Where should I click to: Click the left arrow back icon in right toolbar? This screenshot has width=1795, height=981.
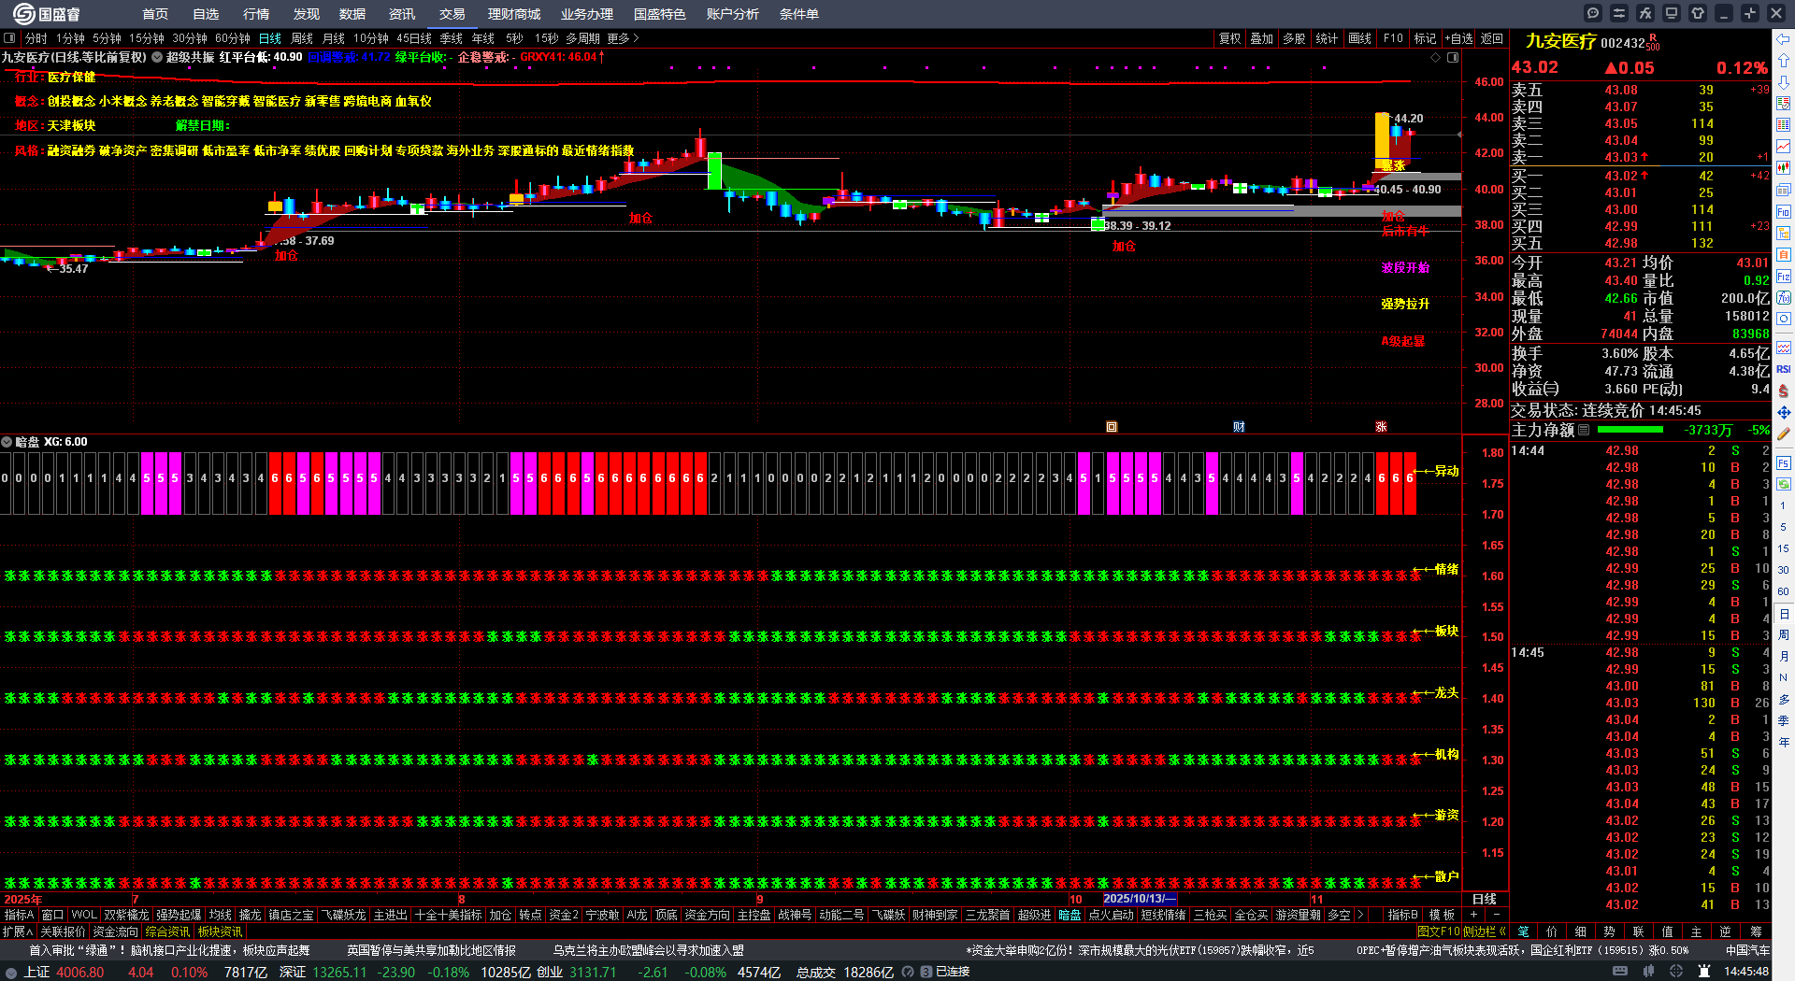1784,39
